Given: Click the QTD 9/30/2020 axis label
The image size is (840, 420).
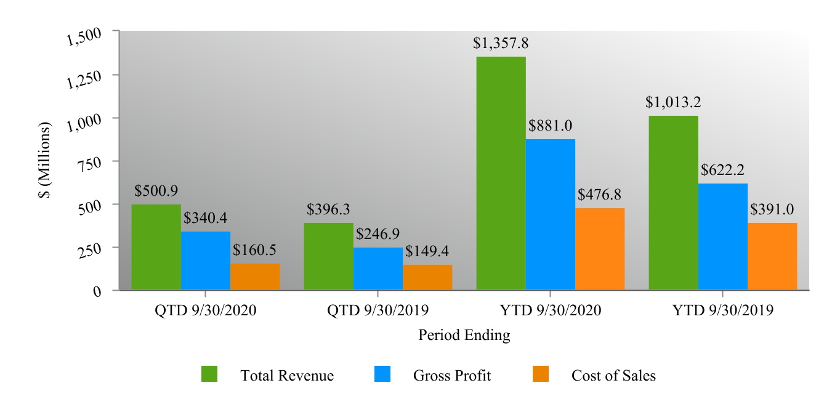Looking at the screenshot, I should click(205, 310).
